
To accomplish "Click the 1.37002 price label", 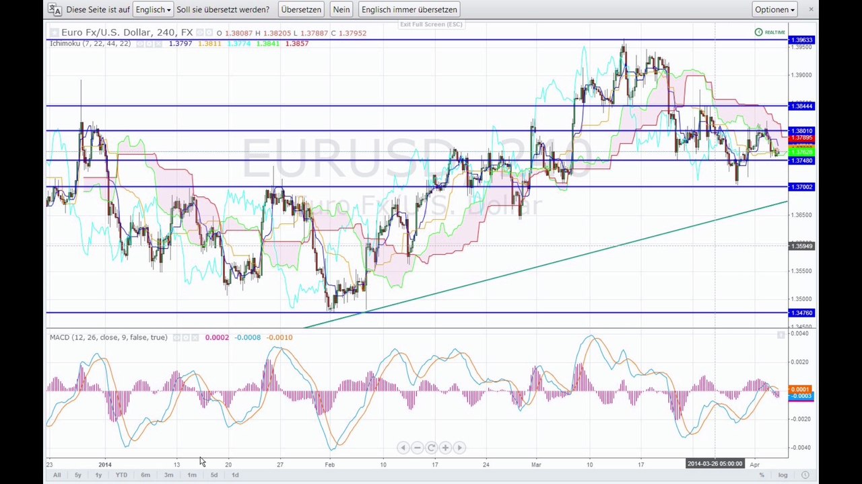I will pos(802,187).
